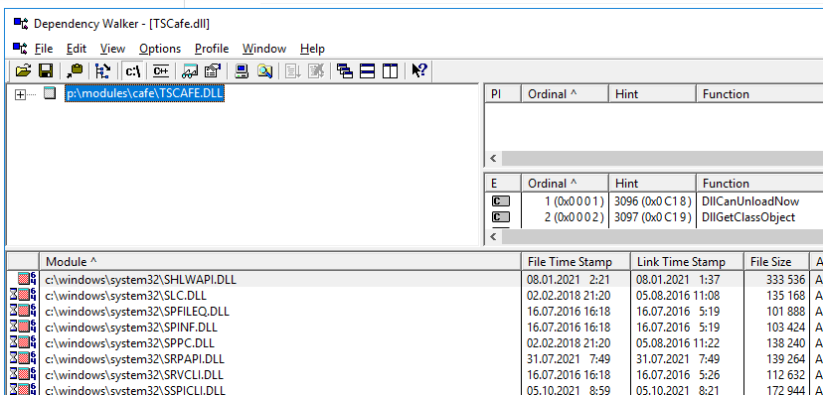Viewport: 823px width, 395px height.
Task: Click horizontal scrollbar thumb in imports pane
Action: tap(662, 158)
